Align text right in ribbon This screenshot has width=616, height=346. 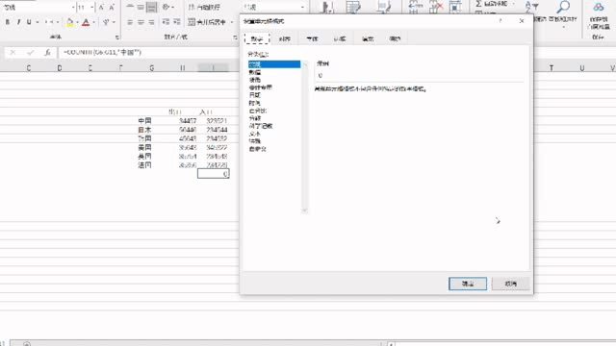[151, 22]
